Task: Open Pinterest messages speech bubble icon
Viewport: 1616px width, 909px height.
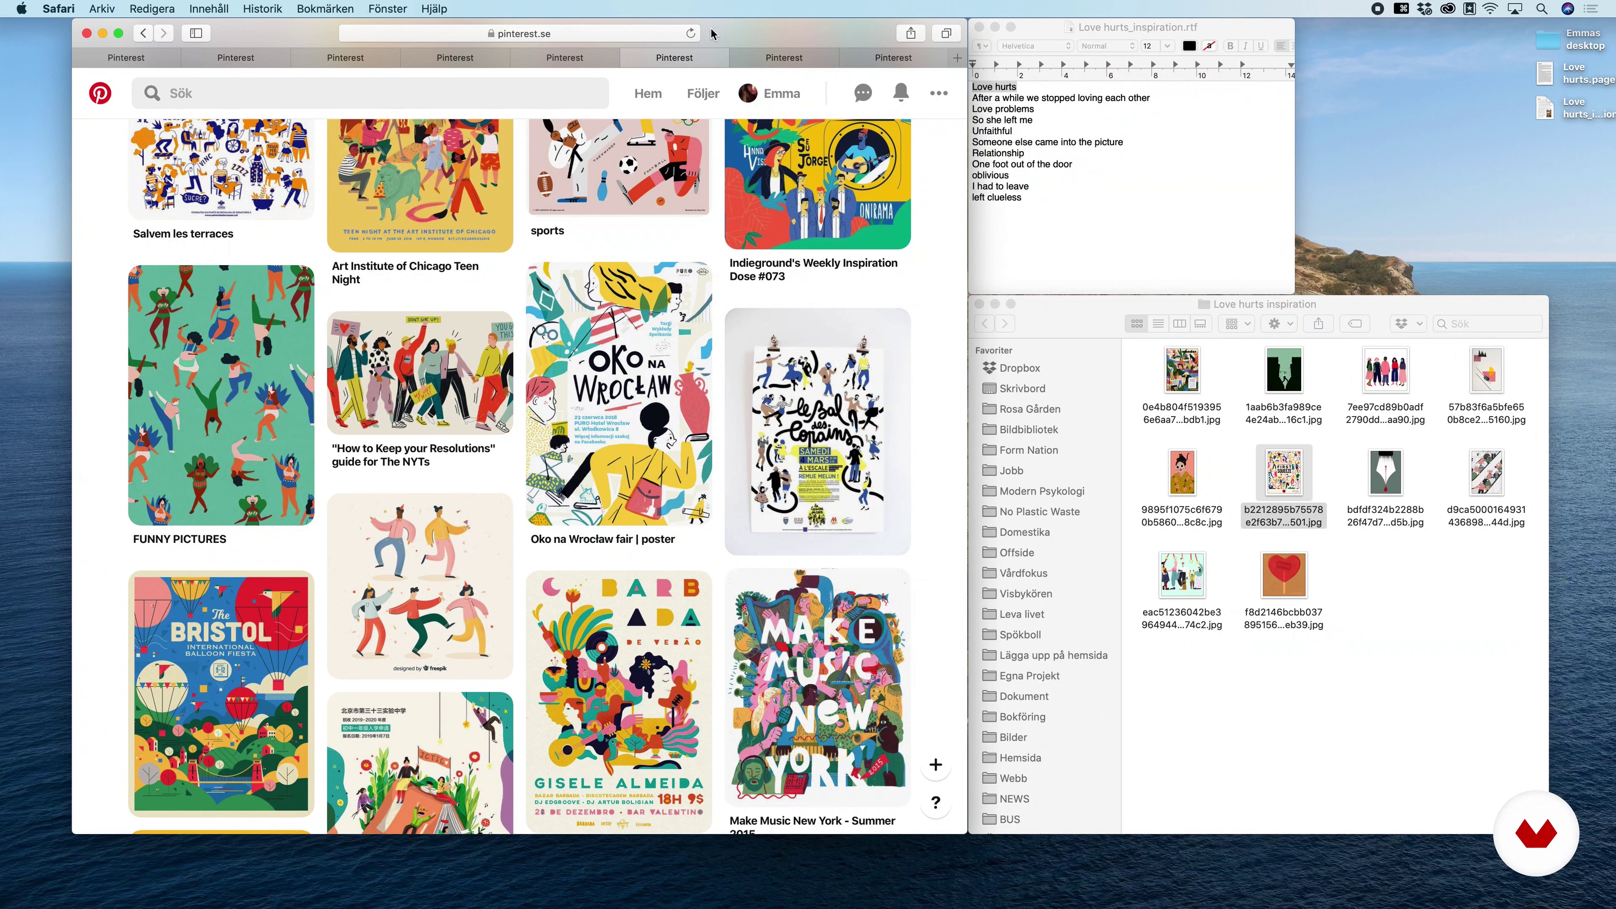Action: click(x=863, y=93)
